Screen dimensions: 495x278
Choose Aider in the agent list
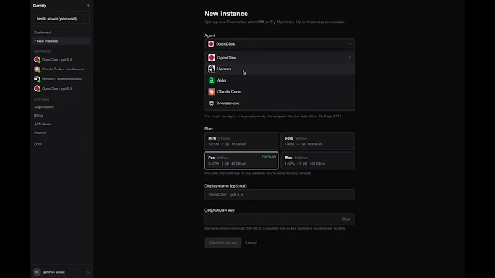coord(280,80)
